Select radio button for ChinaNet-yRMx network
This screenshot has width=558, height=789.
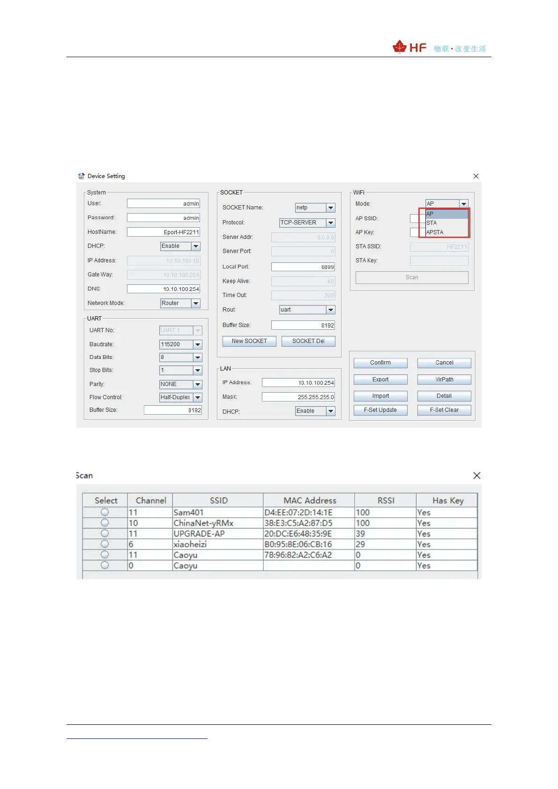(104, 522)
